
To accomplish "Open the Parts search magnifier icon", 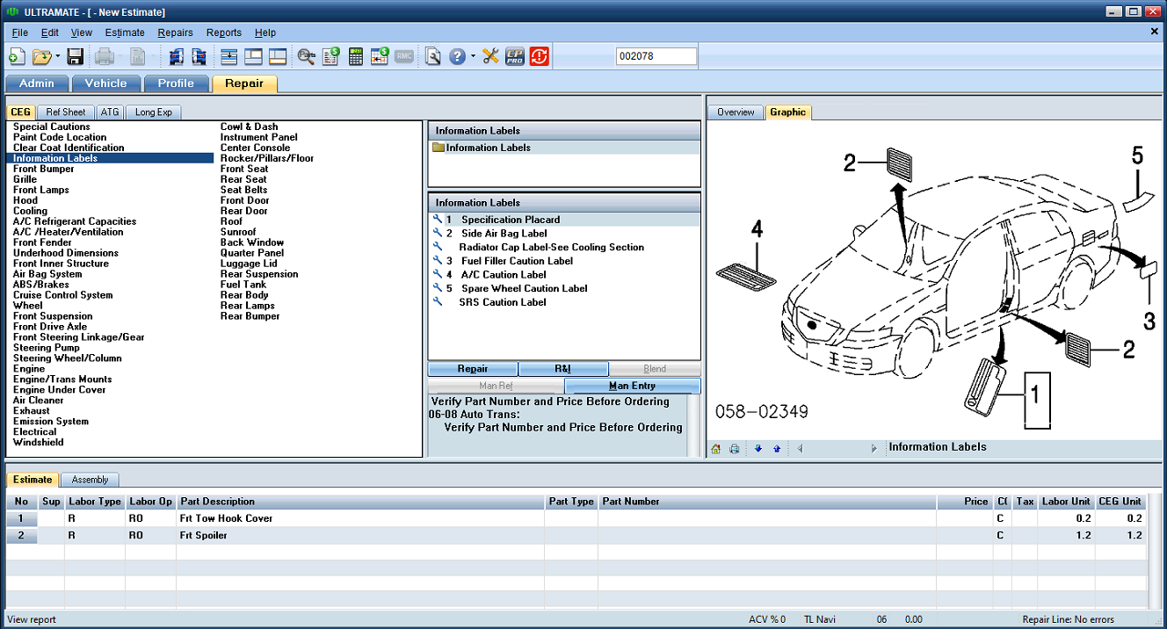I will point(306,57).
